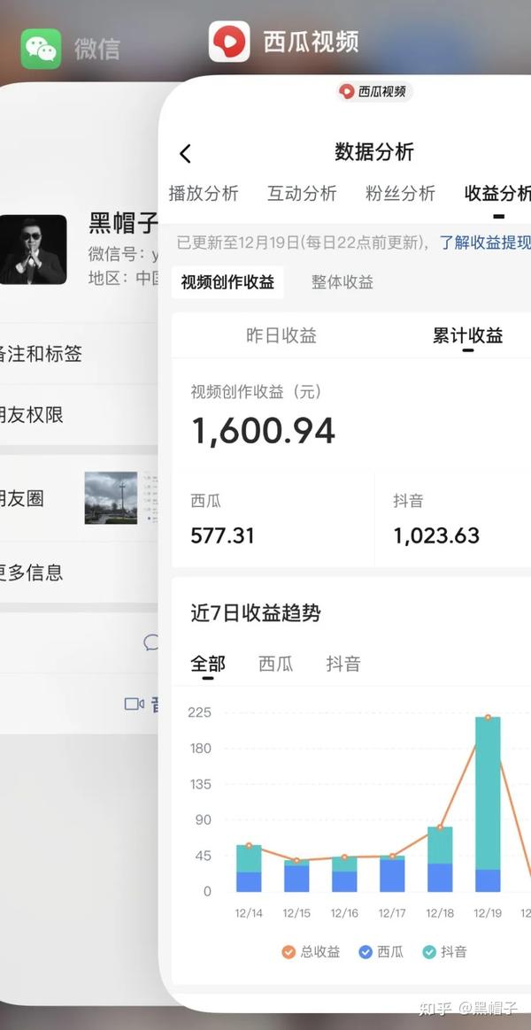The width and height of the screenshot is (531, 1030).
Task: Toggle the 西瓜 legend series
Action: pyautogui.click(x=381, y=951)
